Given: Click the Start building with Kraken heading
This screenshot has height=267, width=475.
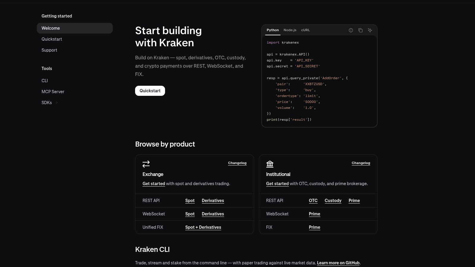Looking at the screenshot, I should pos(168,37).
